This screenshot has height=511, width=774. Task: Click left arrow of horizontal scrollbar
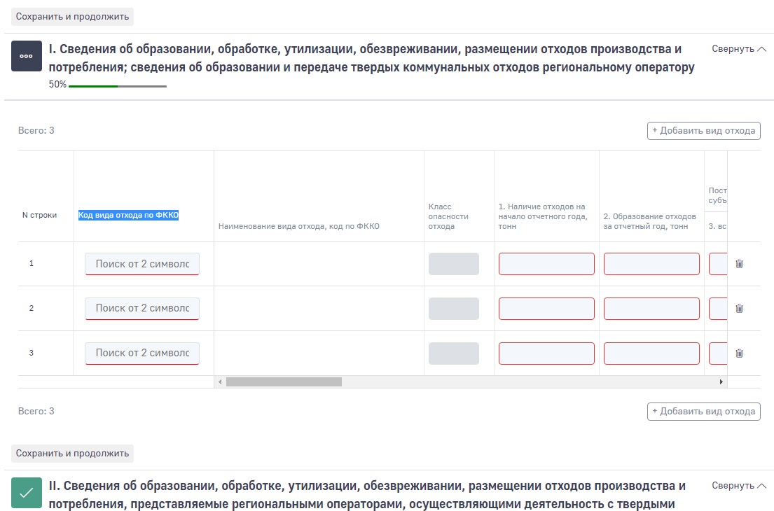click(x=220, y=382)
